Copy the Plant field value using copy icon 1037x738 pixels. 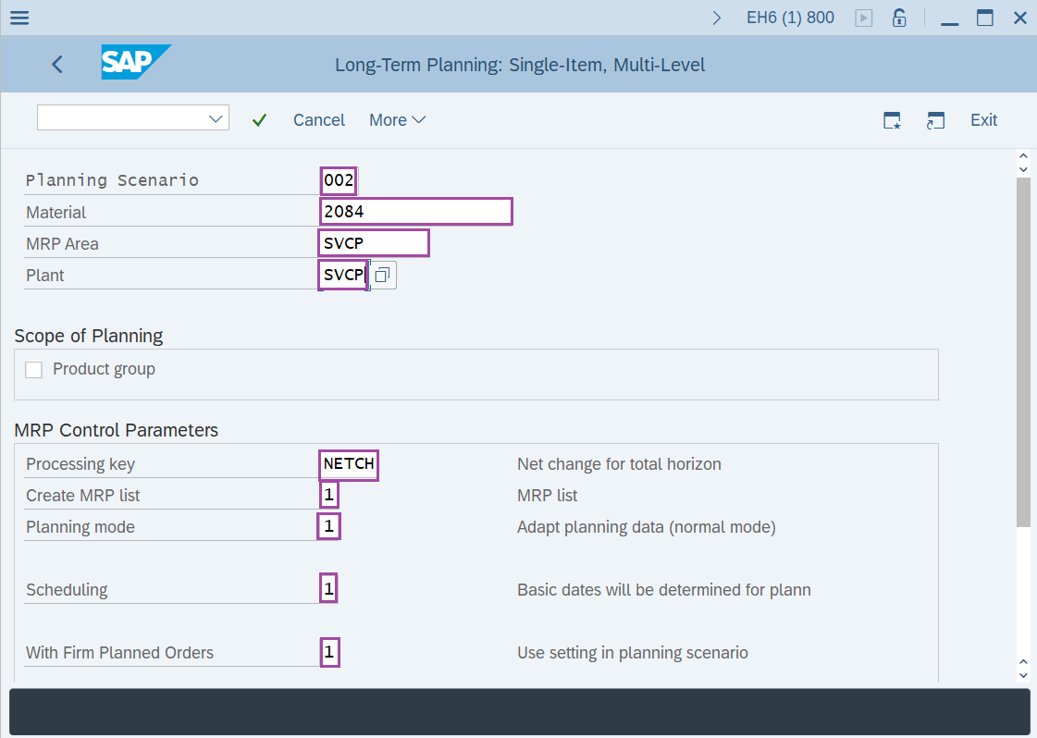(381, 275)
